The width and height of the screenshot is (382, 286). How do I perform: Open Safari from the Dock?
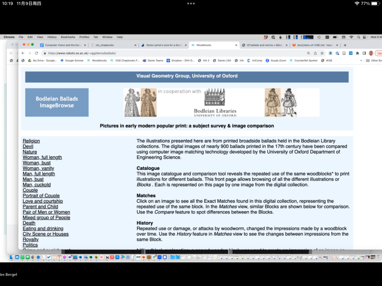coord(38,257)
